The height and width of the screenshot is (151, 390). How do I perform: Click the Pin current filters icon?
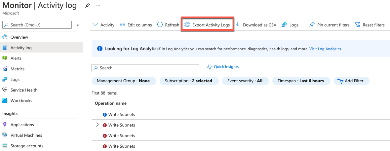point(312,25)
